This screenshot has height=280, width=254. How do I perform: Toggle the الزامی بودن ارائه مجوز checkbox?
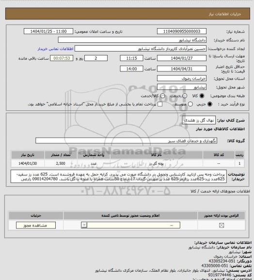[x=222, y=226]
